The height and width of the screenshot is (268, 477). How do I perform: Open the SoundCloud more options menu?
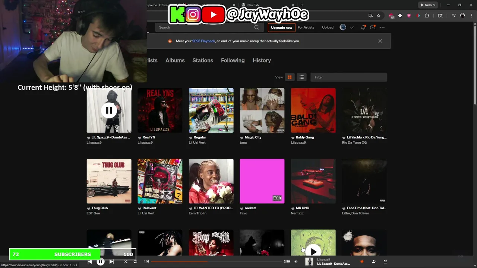click(x=382, y=27)
